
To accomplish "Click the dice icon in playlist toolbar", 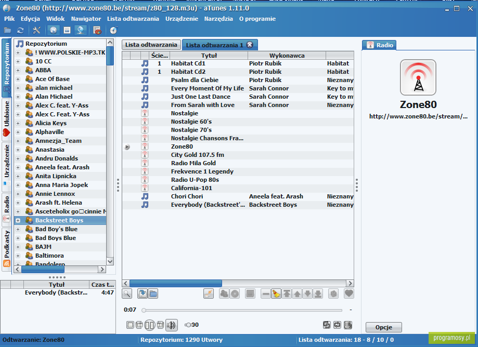I will [x=333, y=293].
